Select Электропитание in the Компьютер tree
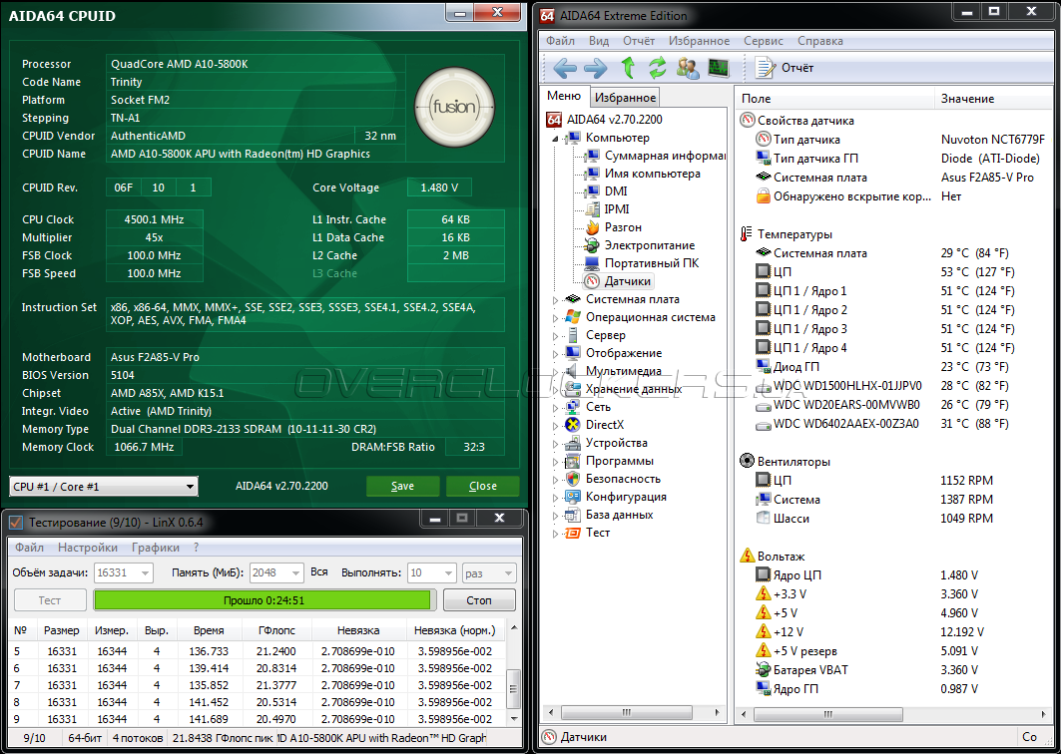1061x754 pixels. tap(649, 245)
